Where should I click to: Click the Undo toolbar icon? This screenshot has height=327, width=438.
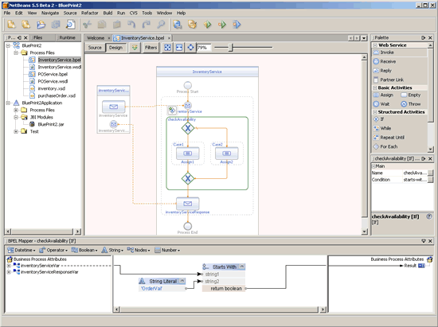tap(131, 25)
